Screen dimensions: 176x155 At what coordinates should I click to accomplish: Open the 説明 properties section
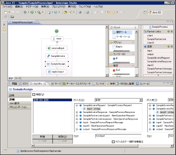tap(20, 96)
